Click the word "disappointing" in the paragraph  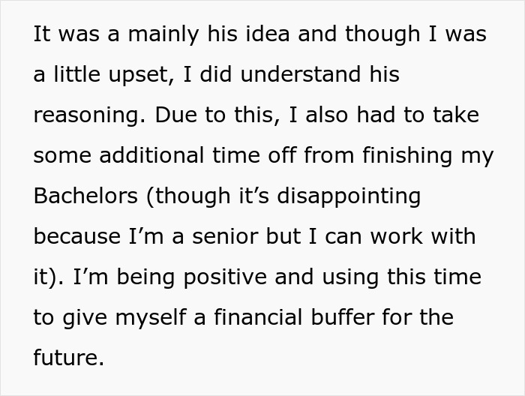click(x=349, y=196)
